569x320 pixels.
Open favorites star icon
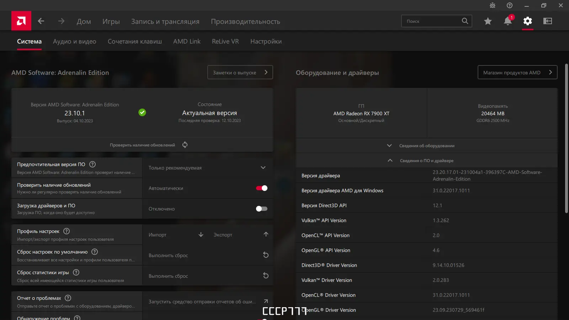(488, 21)
